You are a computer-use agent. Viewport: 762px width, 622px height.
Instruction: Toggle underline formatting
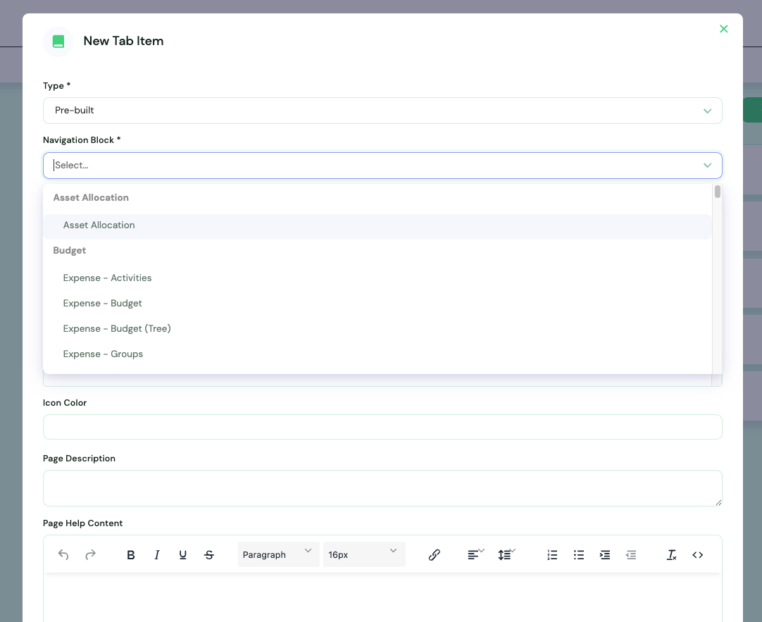[x=182, y=554]
